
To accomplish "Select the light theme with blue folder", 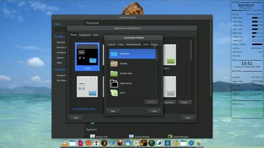I will 87,87.
